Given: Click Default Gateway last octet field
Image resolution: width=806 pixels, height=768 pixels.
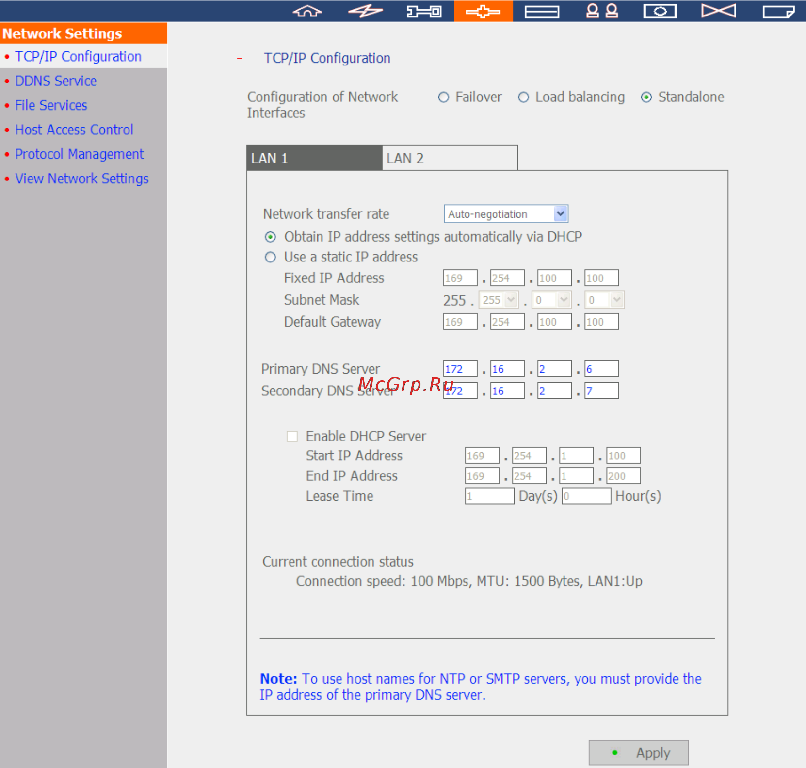Looking at the screenshot, I should coord(601,322).
